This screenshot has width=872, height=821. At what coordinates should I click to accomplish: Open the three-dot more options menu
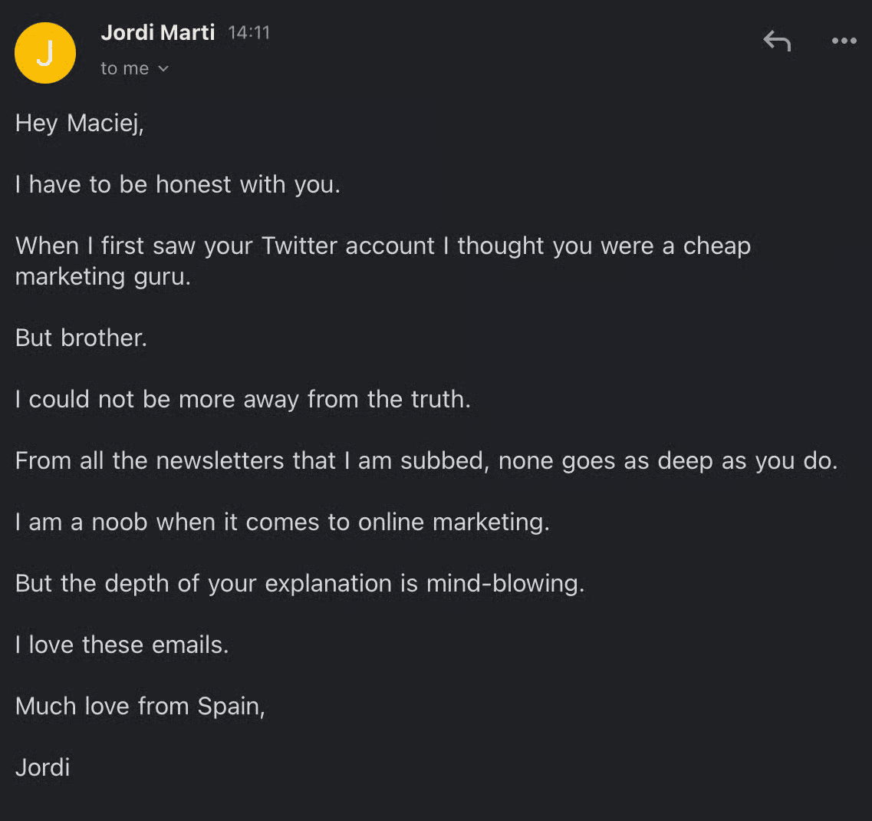coord(844,41)
